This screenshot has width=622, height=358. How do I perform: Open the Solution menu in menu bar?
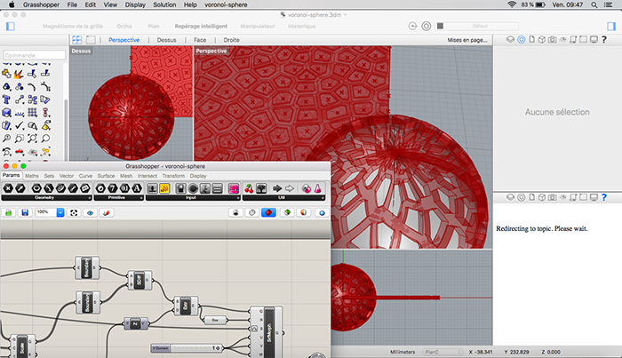pos(164,4)
